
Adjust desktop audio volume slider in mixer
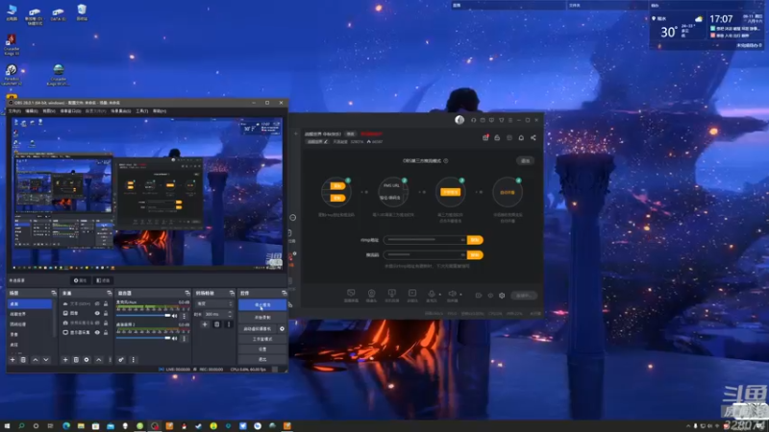click(x=143, y=339)
